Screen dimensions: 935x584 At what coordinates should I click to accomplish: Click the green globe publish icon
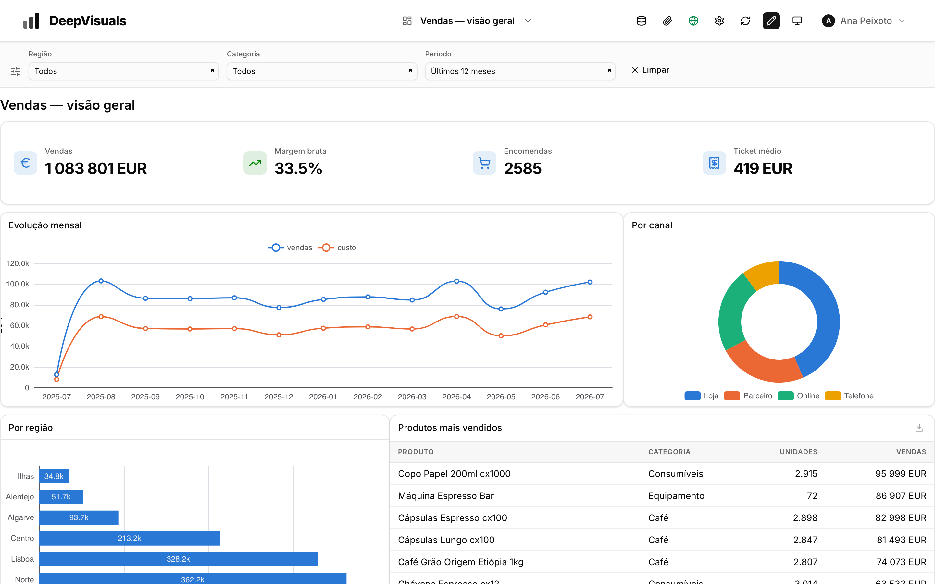click(x=693, y=21)
